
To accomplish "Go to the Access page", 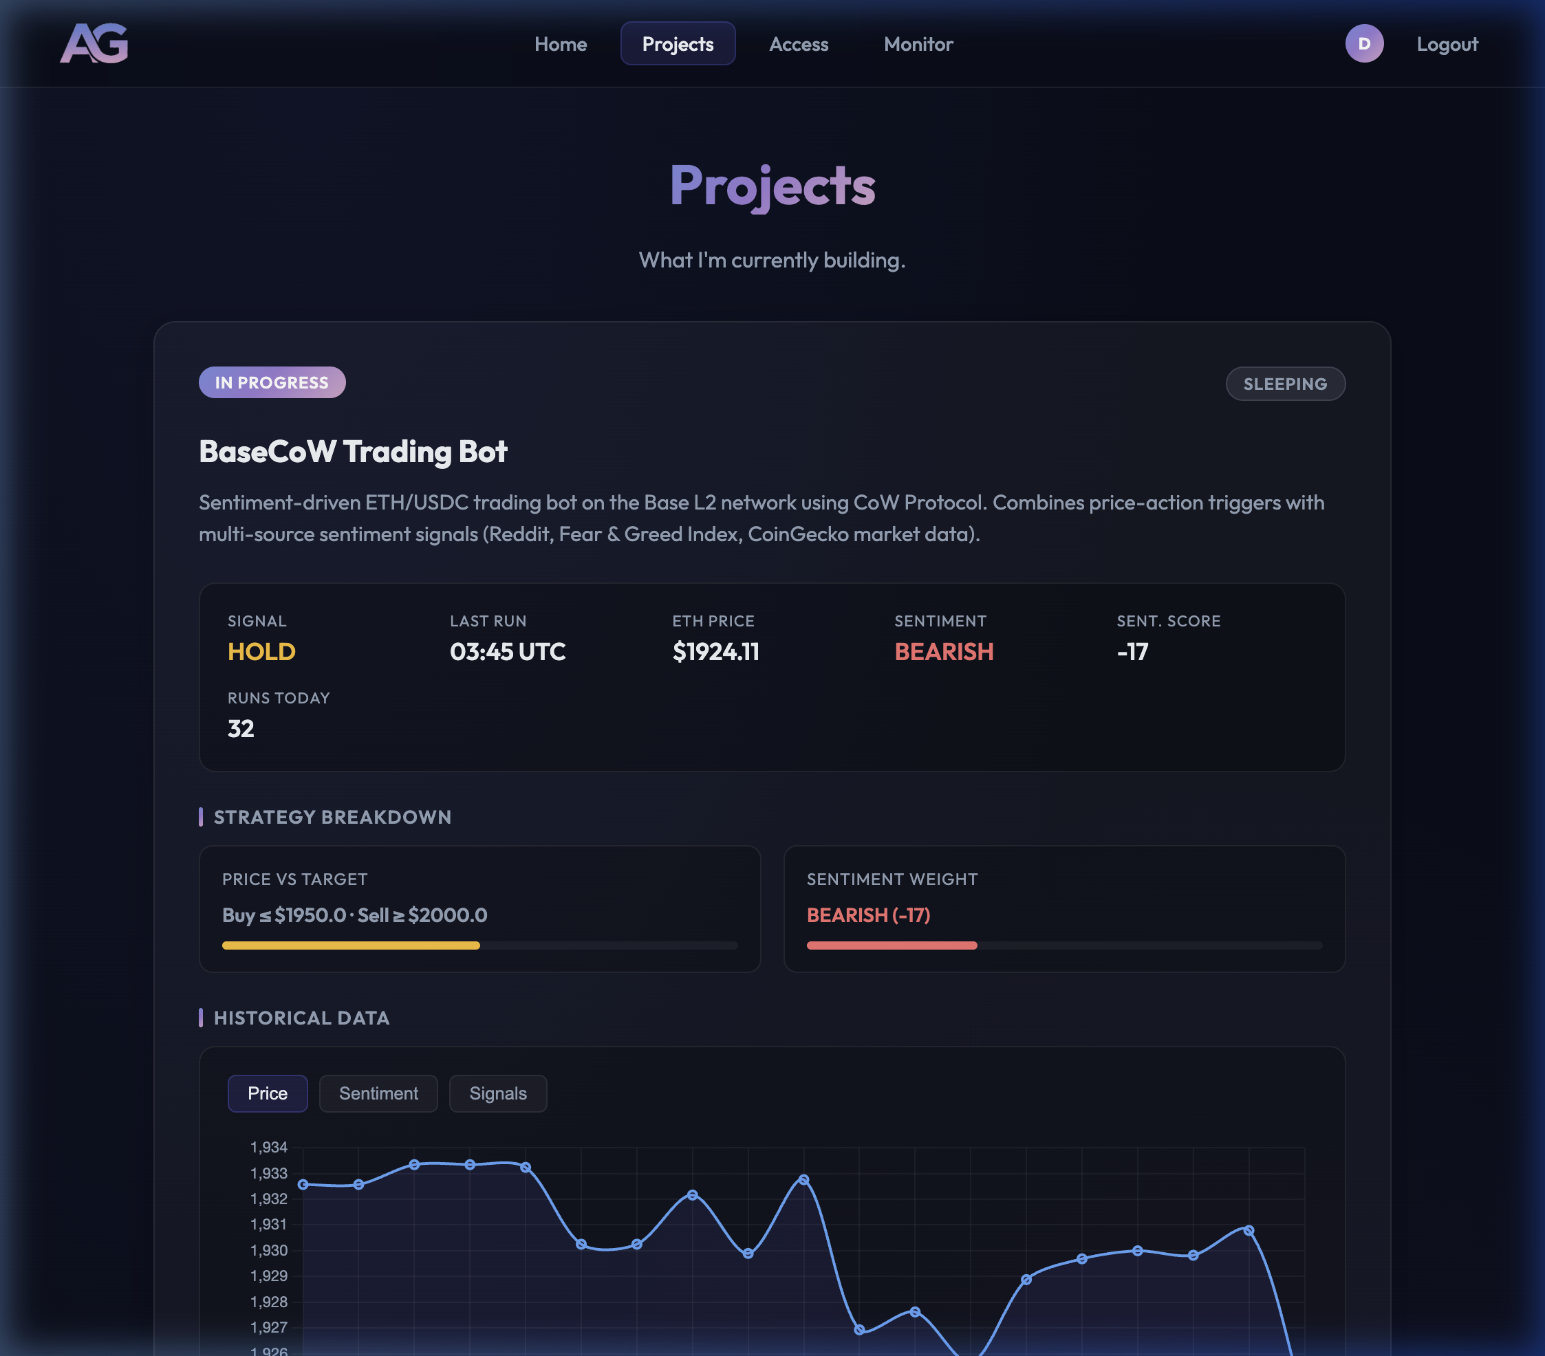I will coord(799,44).
